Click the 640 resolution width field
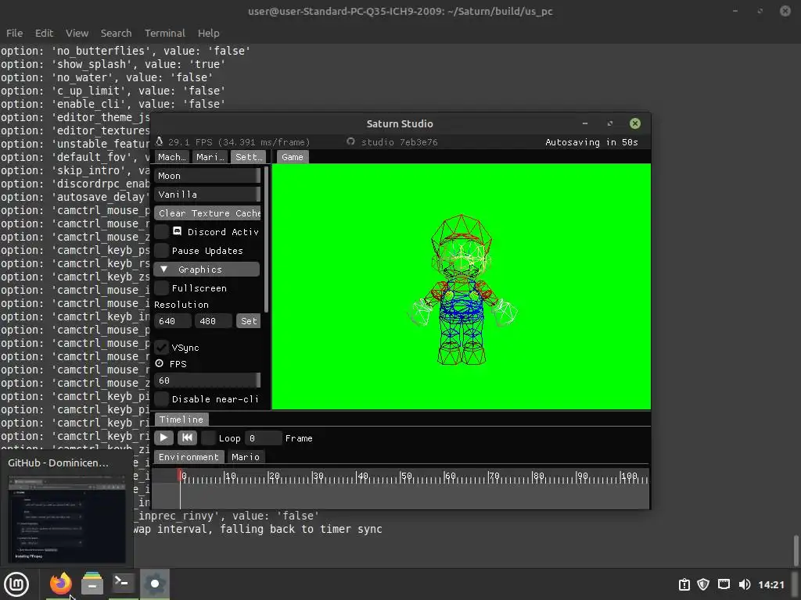Screen dimensions: 801x600 click(173, 321)
